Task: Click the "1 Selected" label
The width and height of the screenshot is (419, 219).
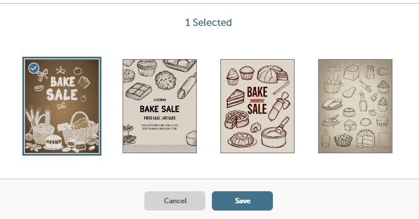Action: pyautogui.click(x=208, y=22)
